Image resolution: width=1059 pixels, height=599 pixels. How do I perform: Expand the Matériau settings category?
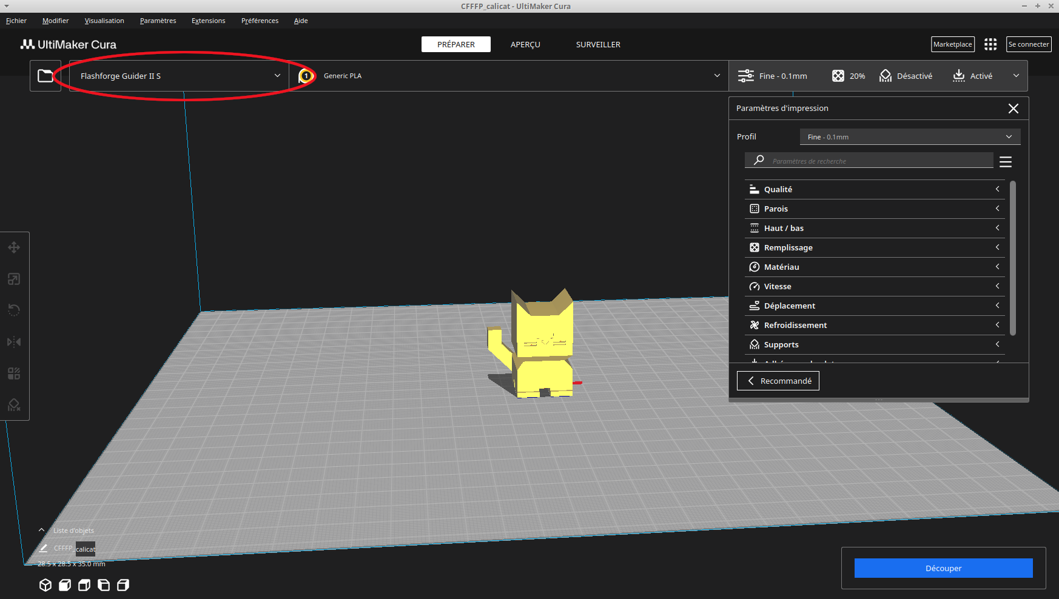875,267
